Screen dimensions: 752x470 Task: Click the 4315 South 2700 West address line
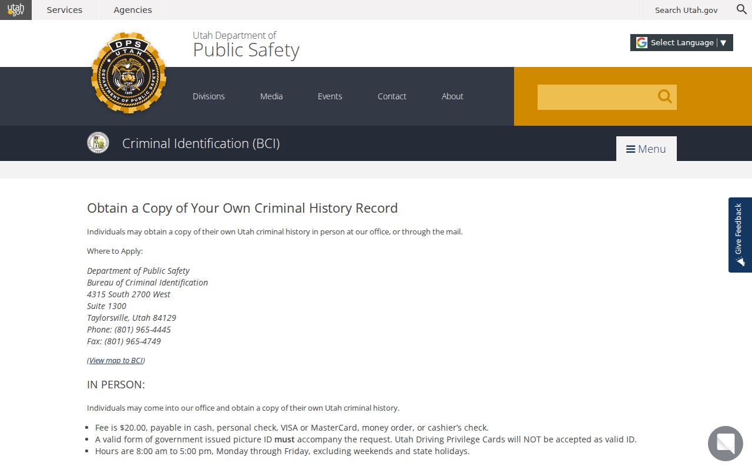point(129,294)
